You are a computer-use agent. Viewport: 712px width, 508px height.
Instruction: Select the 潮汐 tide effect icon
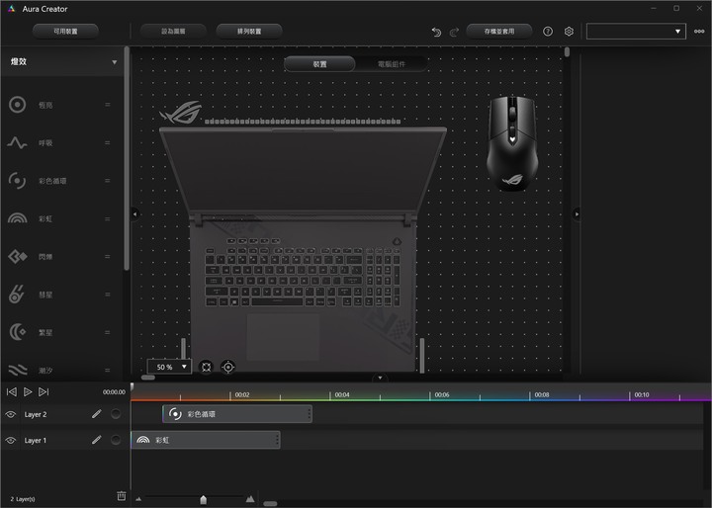tap(17, 370)
